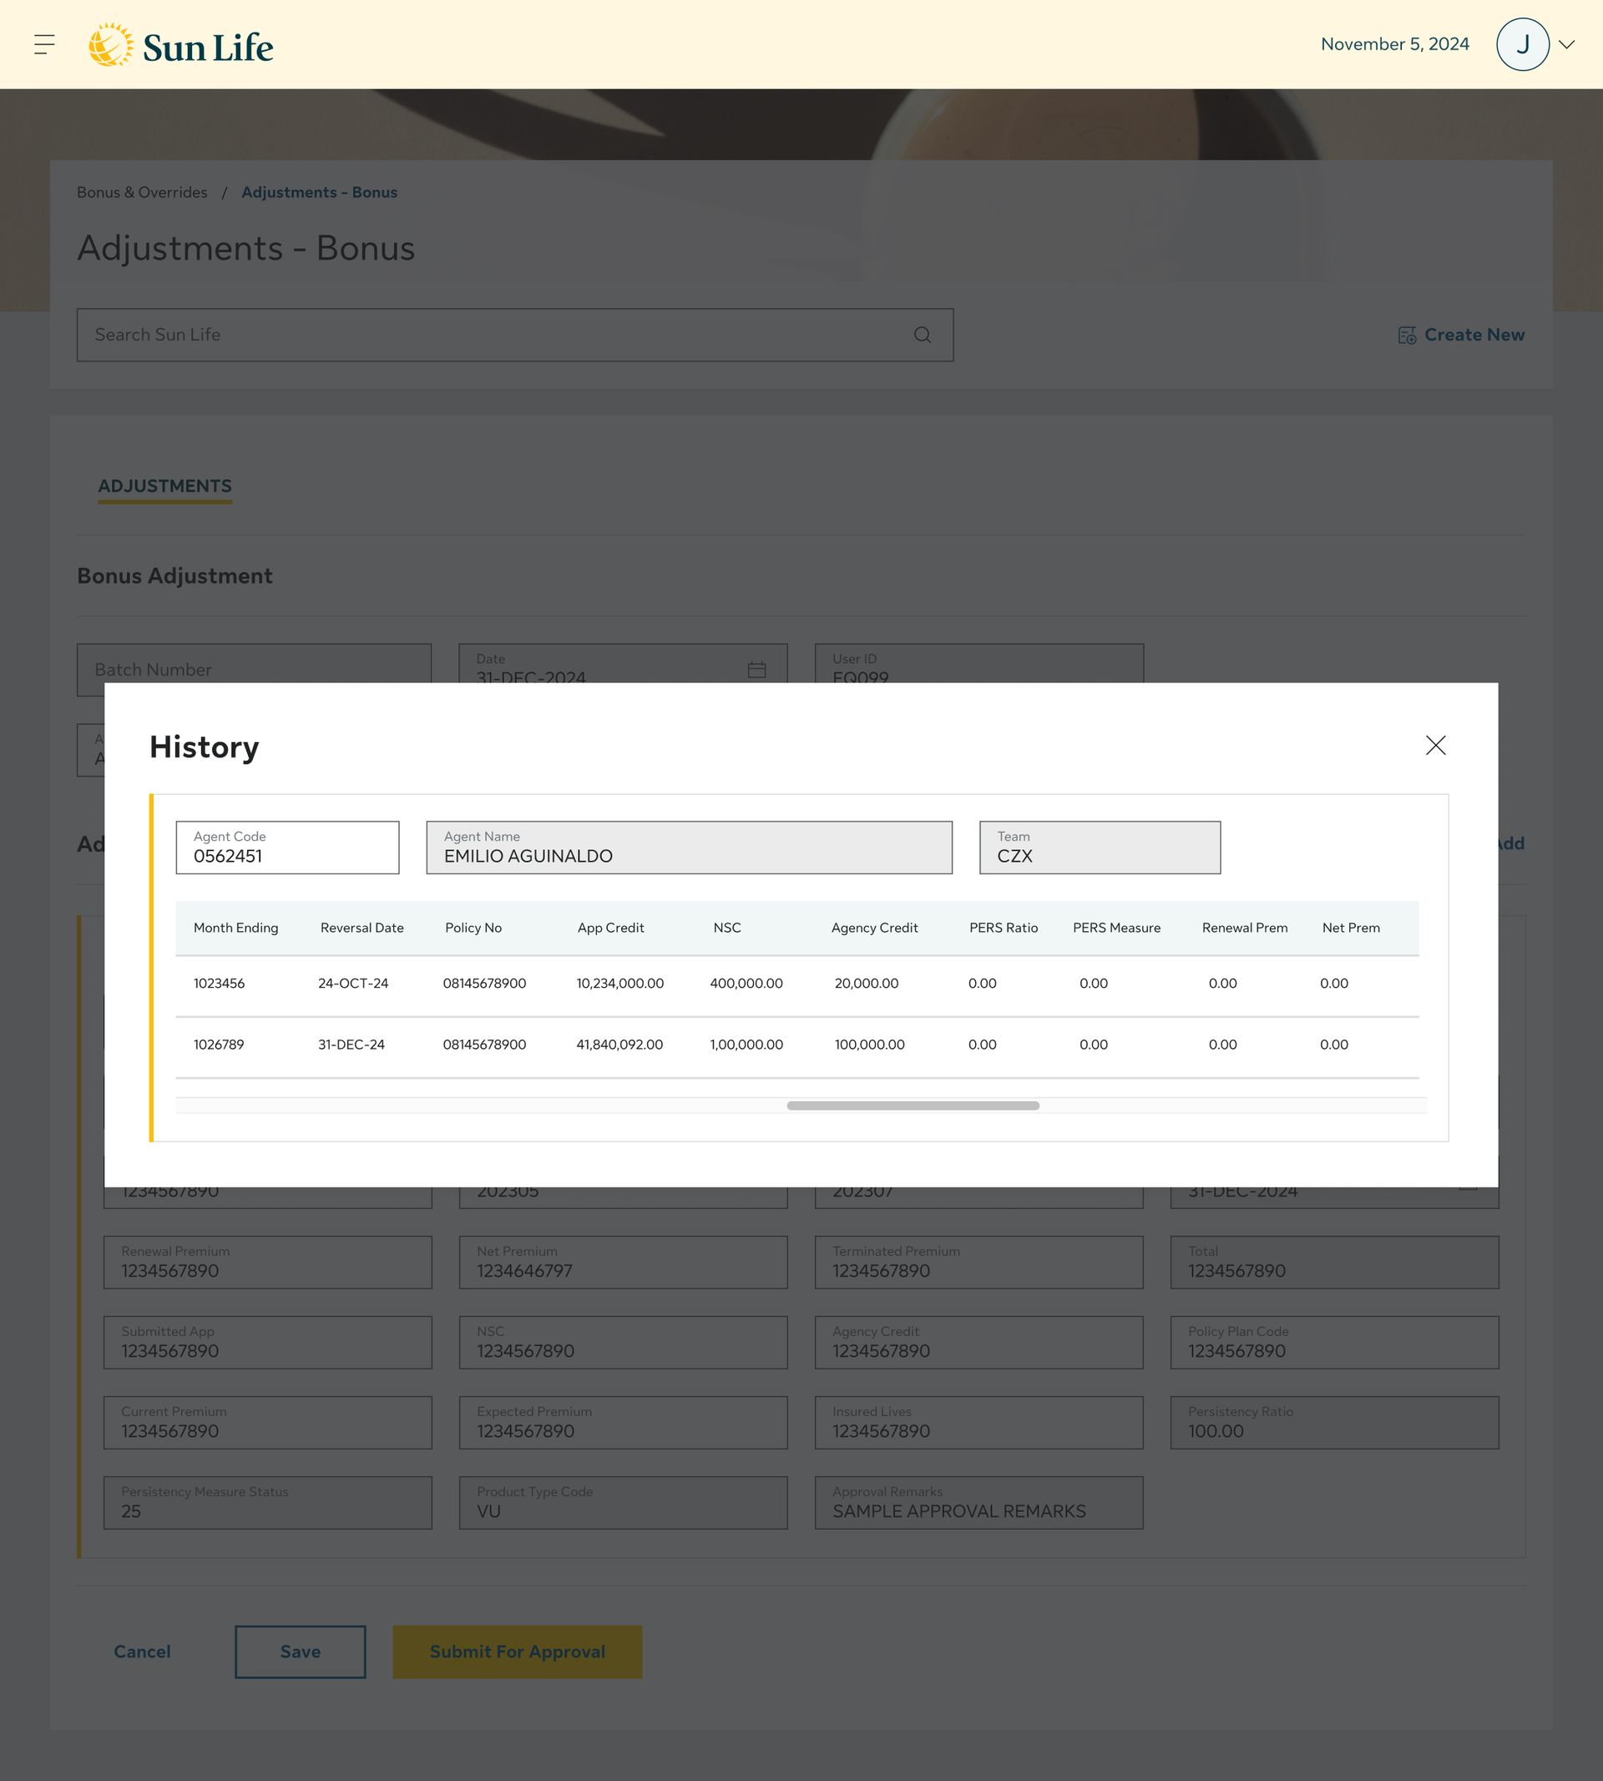Screen dimensions: 1603x1781
Task: Click the Sun Life logo
Action: [181, 45]
